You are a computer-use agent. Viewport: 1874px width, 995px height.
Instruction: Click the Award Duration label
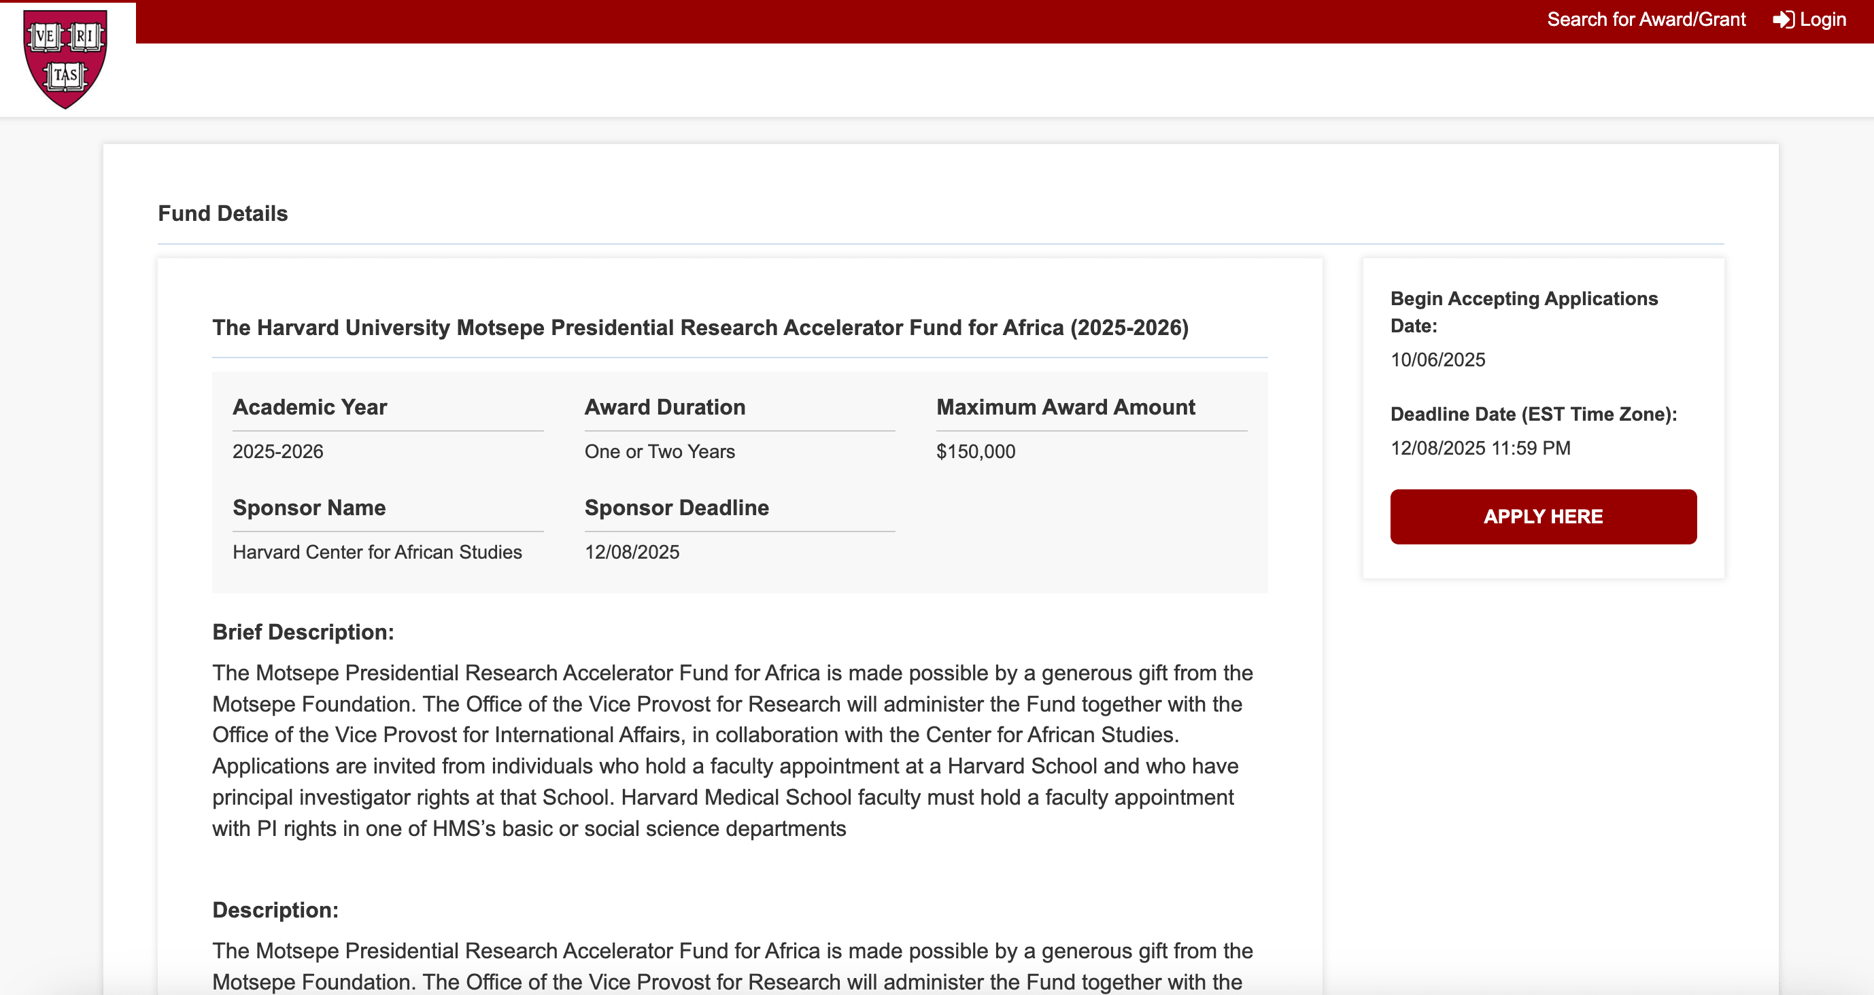point(664,406)
